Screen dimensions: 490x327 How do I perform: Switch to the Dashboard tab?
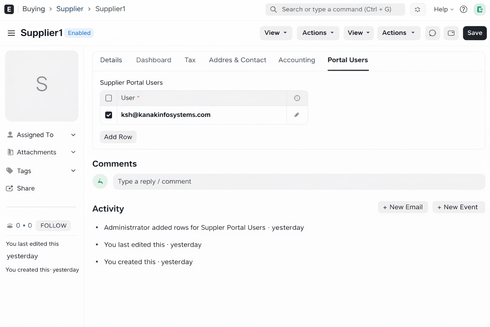[154, 60]
